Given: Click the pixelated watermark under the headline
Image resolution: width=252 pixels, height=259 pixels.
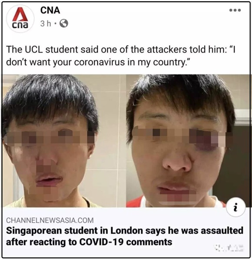Looking at the screenshot, I should click(229, 248).
